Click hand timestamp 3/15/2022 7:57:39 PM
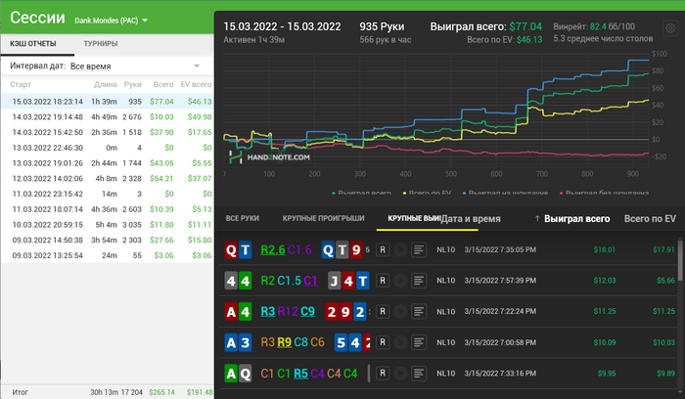Screen dimensions: 685x399 click(500, 281)
